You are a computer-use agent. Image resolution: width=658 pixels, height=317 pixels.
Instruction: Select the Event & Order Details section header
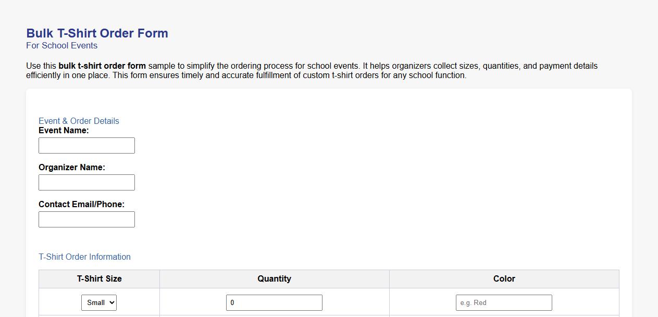pyautogui.click(x=79, y=121)
